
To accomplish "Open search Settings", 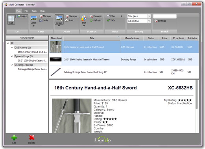I will tap(160, 21).
